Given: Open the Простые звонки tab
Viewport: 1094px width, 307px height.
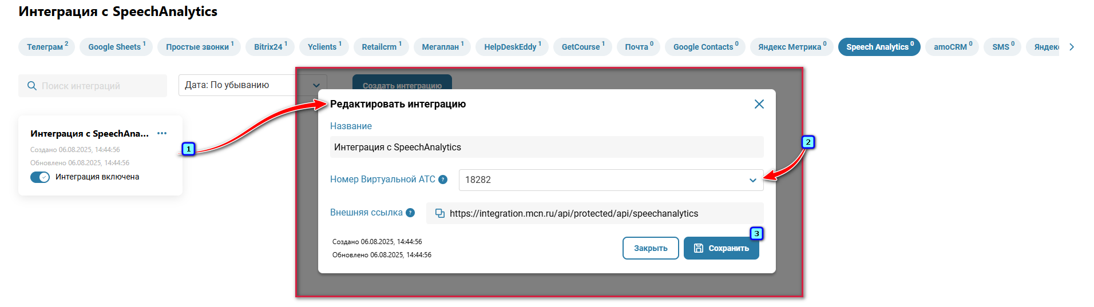Looking at the screenshot, I should 199,47.
